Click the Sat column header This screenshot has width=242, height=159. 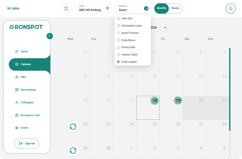point(187,39)
